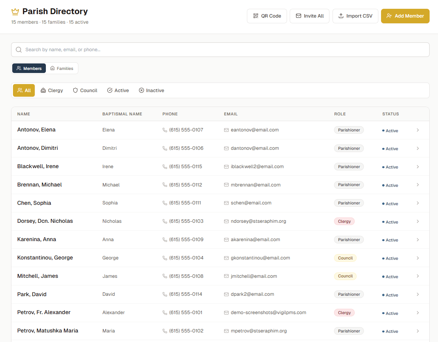The width and height of the screenshot is (438, 342).
Task: Click the PHONE column header
Action: click(x=170, y=114)
